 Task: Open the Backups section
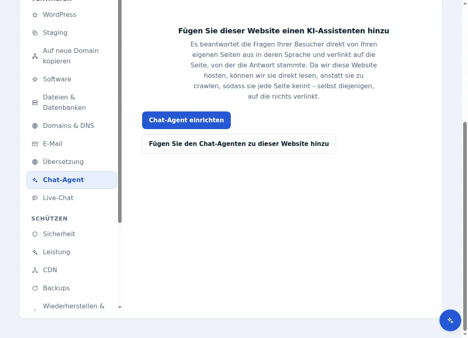(x=71, y=288)
